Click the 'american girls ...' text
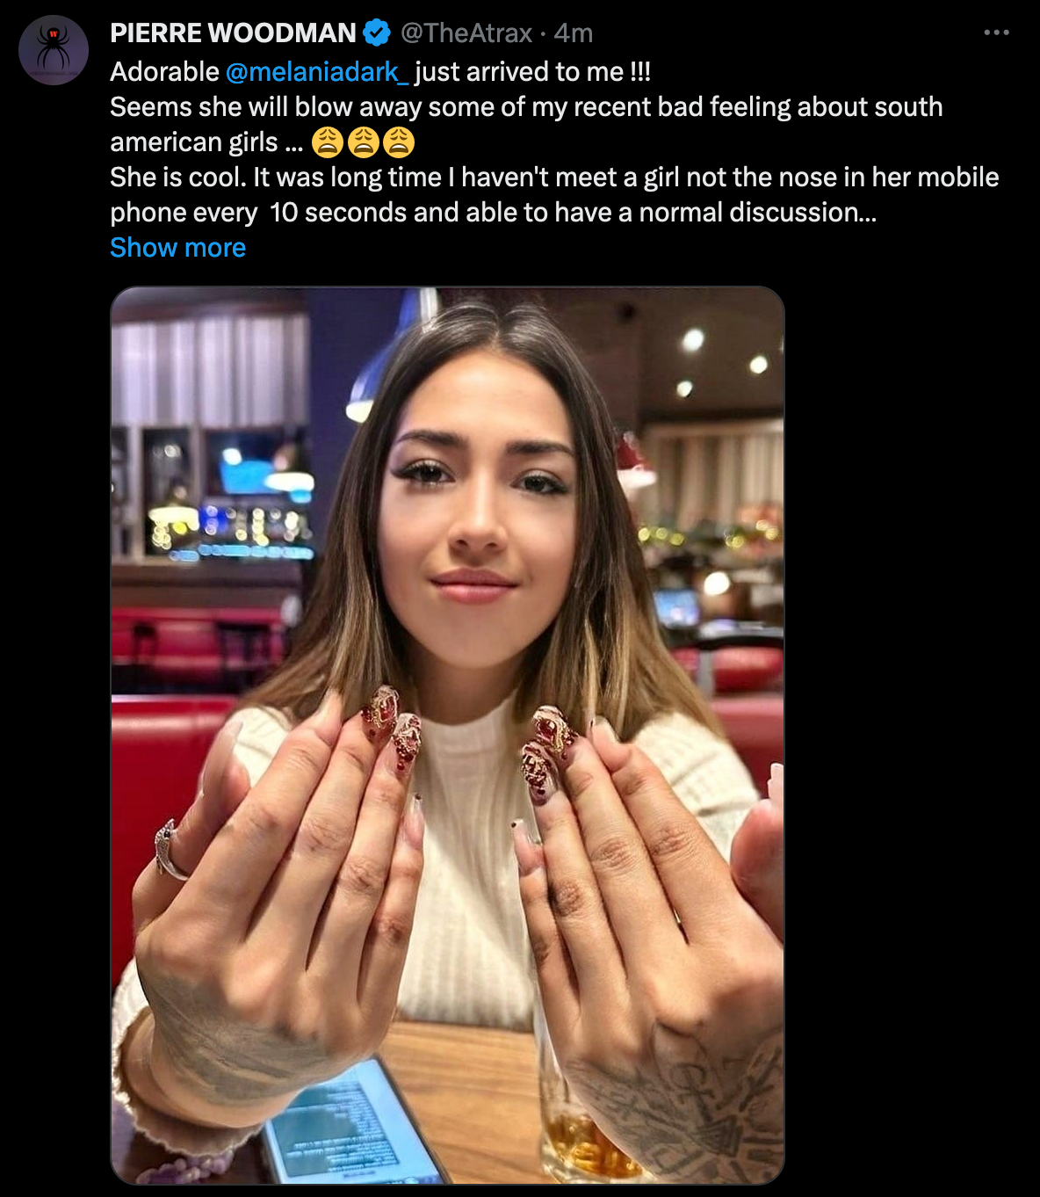Viewport: 1040px width, 1197px height. 206,142
